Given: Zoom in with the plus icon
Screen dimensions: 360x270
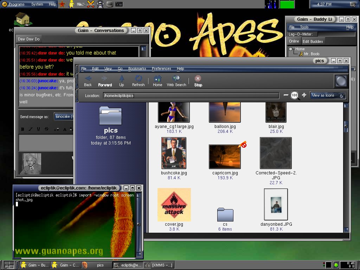Looking at the screenshot, I should click(x=304, y=95).
